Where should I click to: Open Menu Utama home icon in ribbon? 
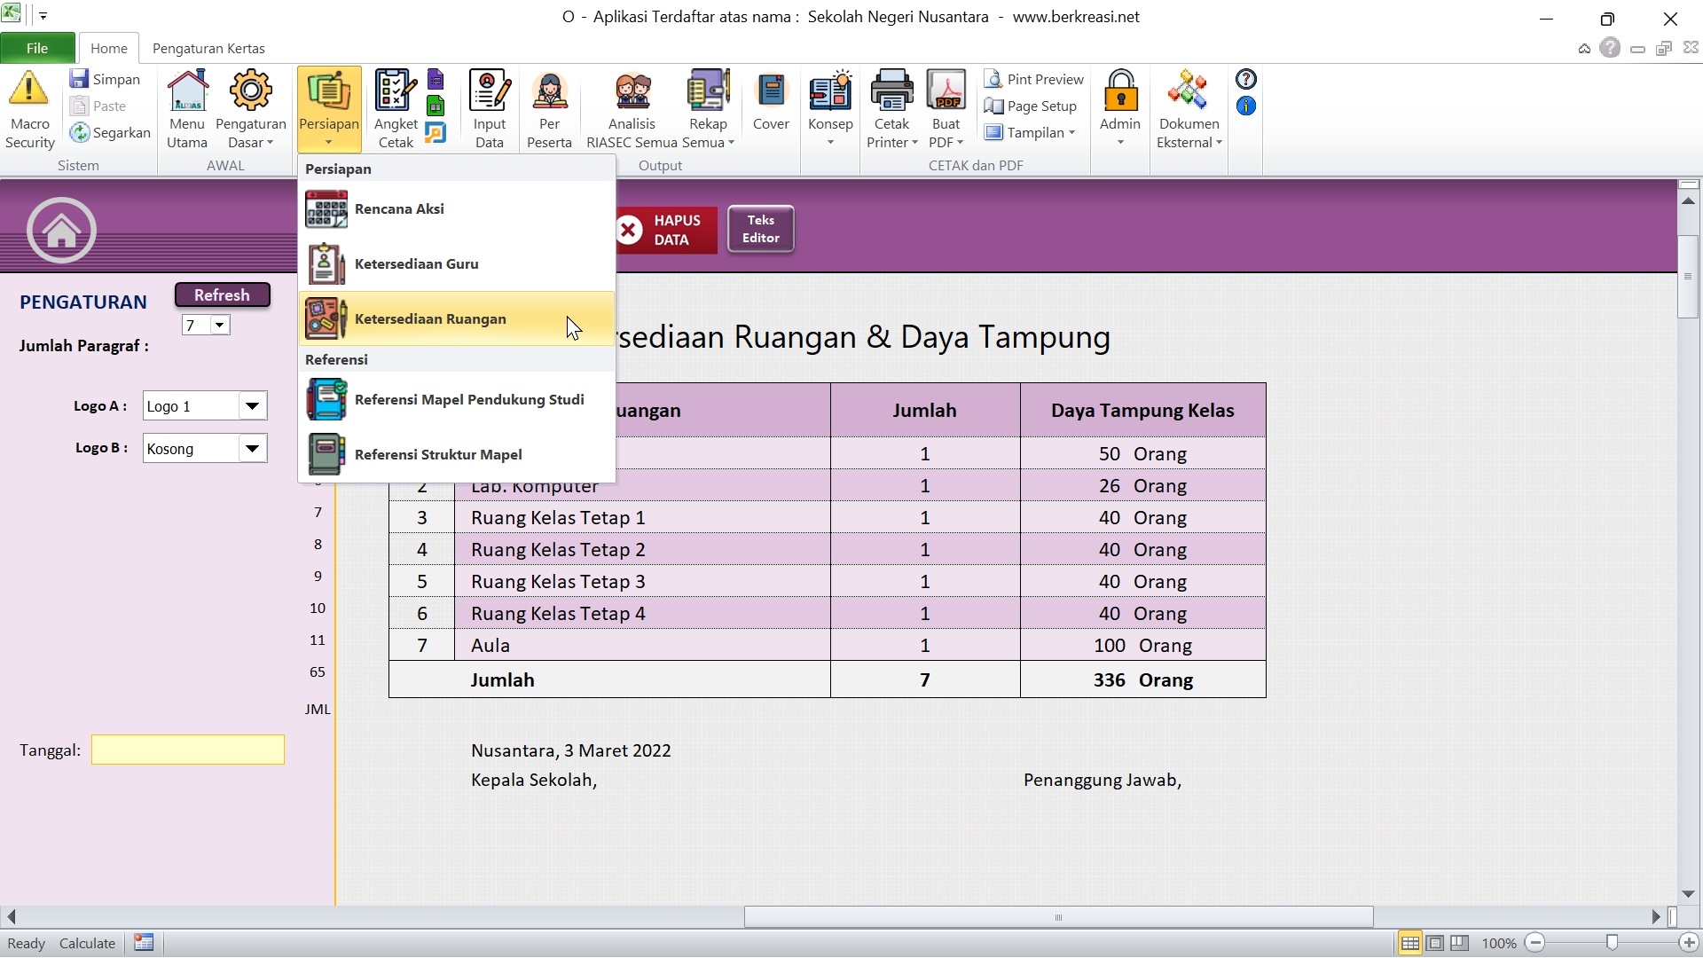point(187,90)
